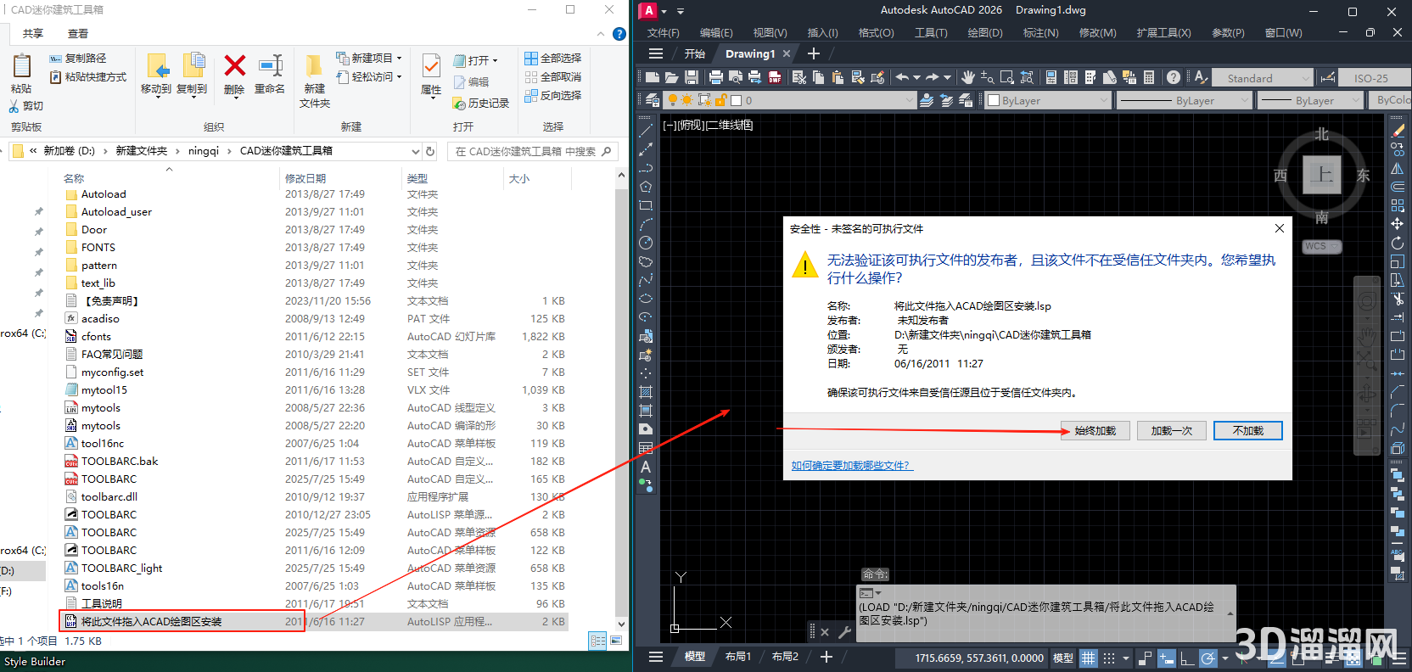Click the 名称 column header in Explorer
1412x672 pixels.
click(74, 179)
